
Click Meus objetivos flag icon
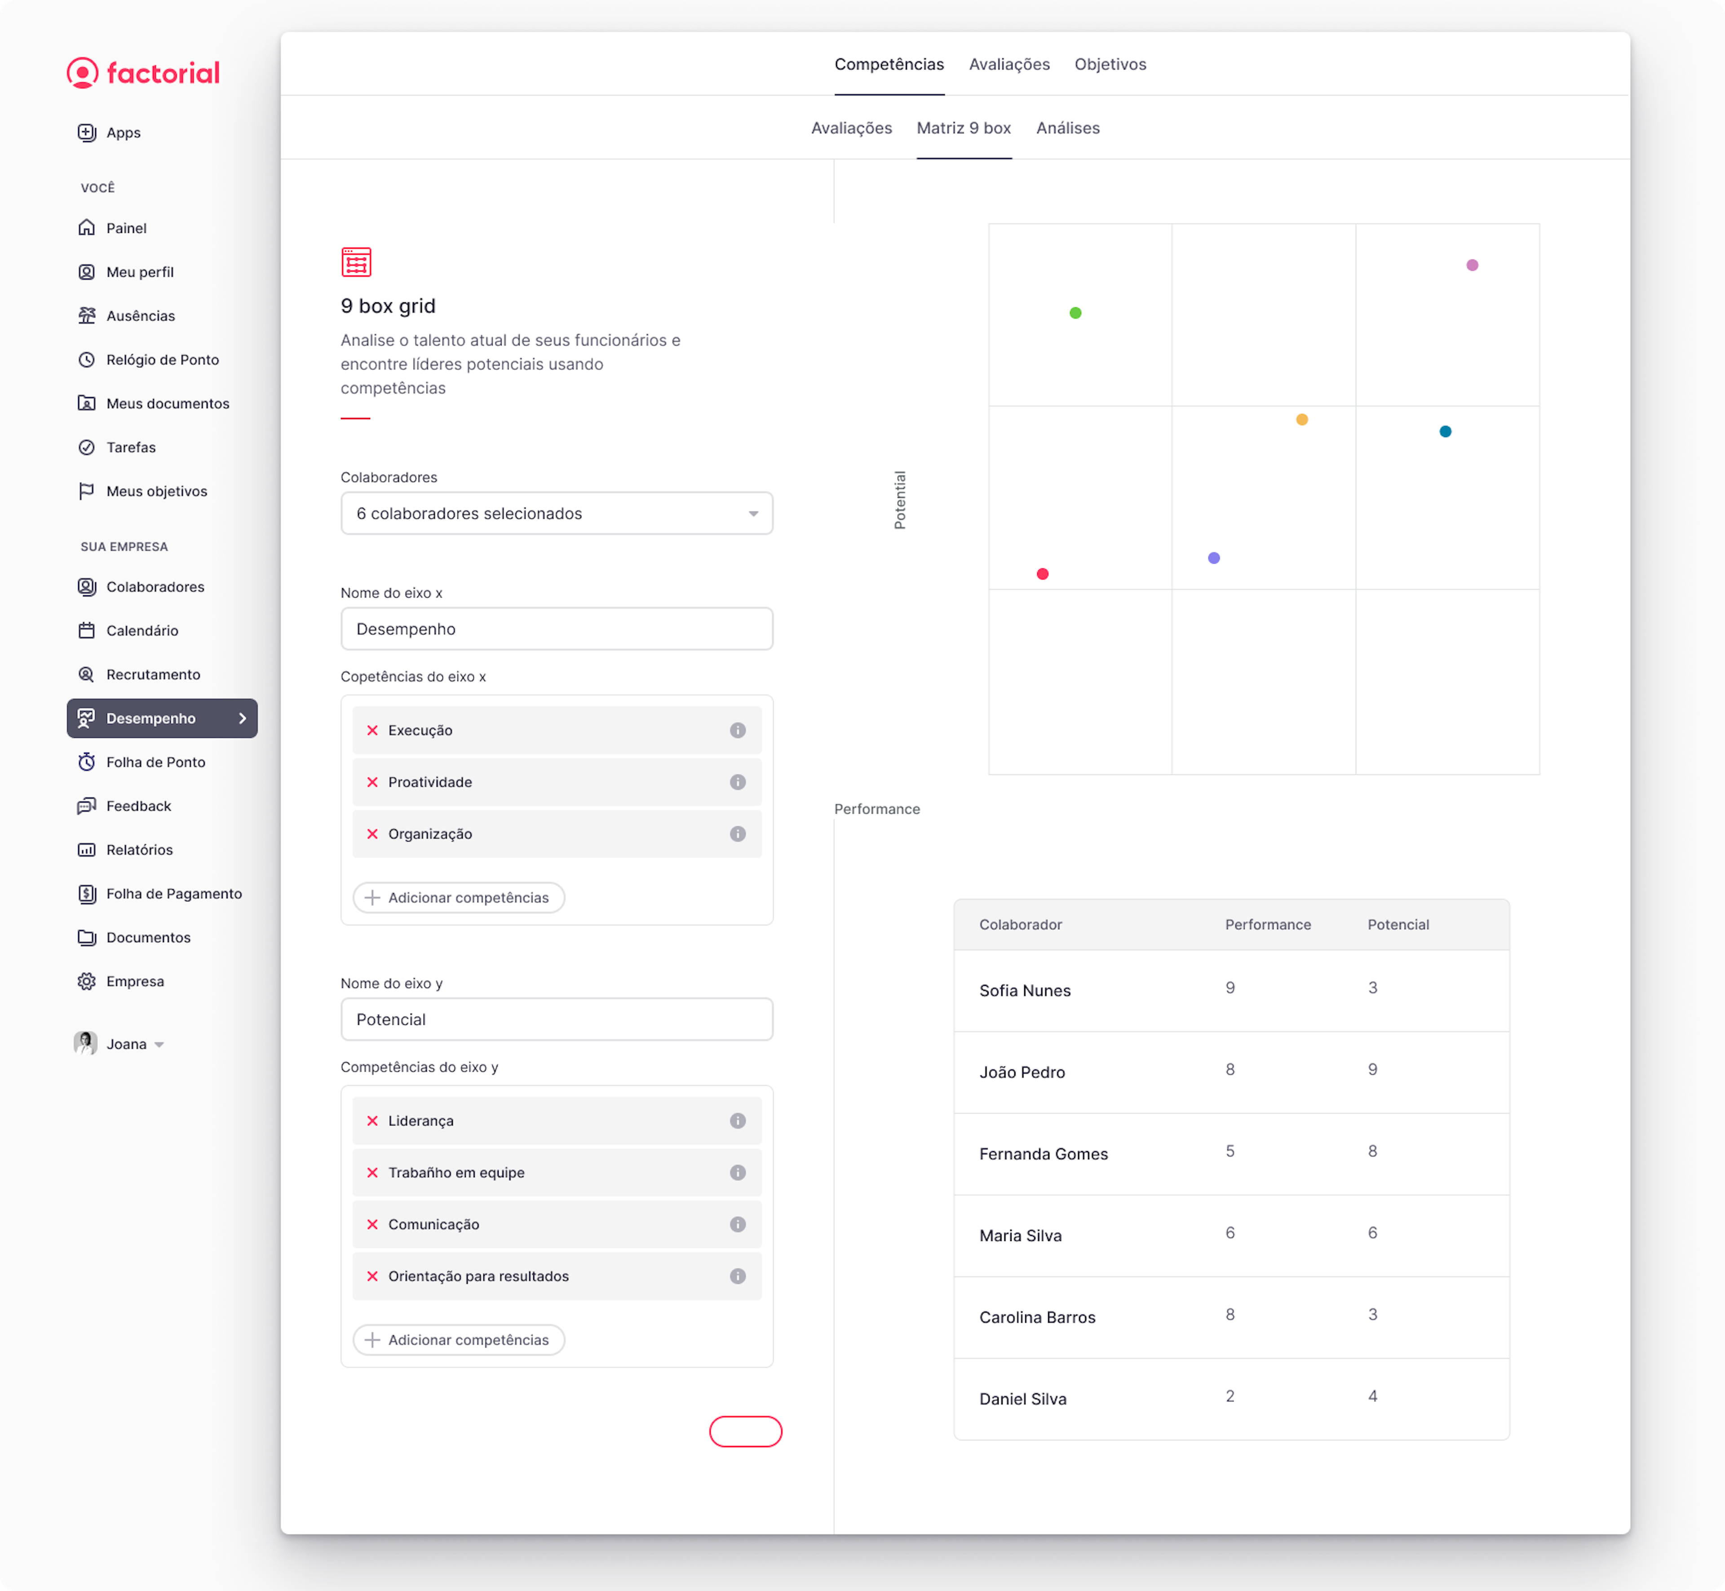(x=87, y=492)
